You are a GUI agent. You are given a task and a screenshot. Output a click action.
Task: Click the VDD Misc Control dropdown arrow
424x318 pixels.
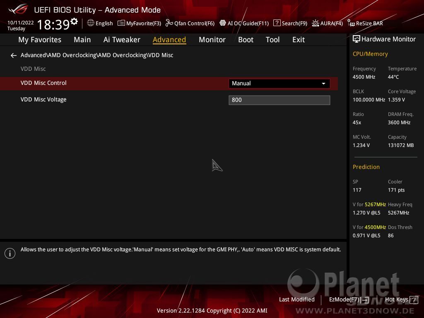point(323,84)
